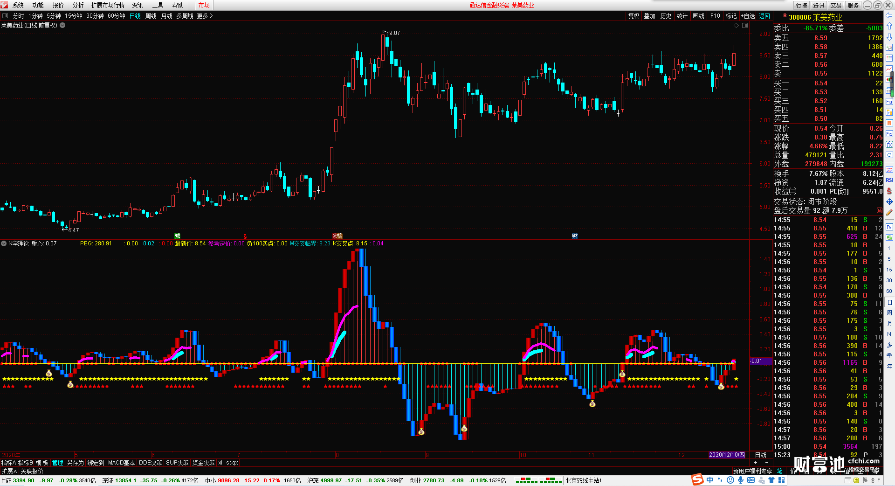The width and height of the screenshot is (895, 486).
Task: Click the Tongdaxin application logo icon
Action: [4, 5]
